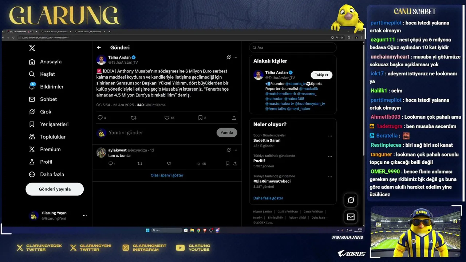Click Olası spam'i göster link
466x262 pixels.
click(x=167, y=175)
